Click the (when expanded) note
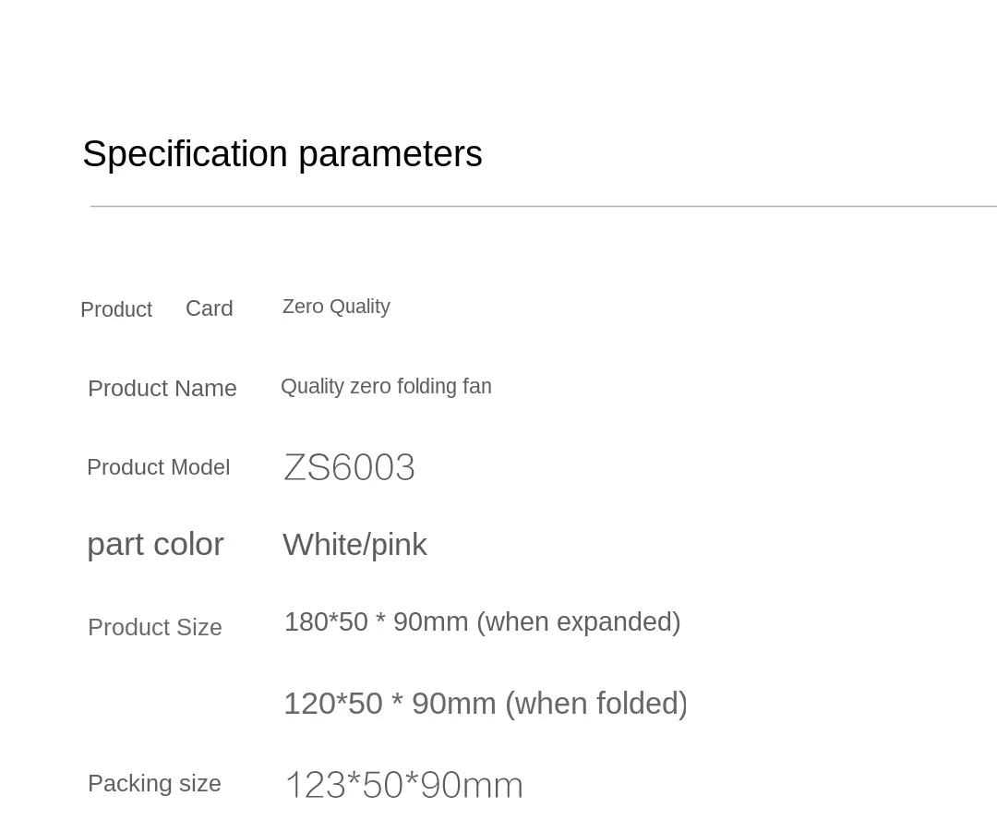The width and height of the screenshot is (997, 832). pos(579,622)
